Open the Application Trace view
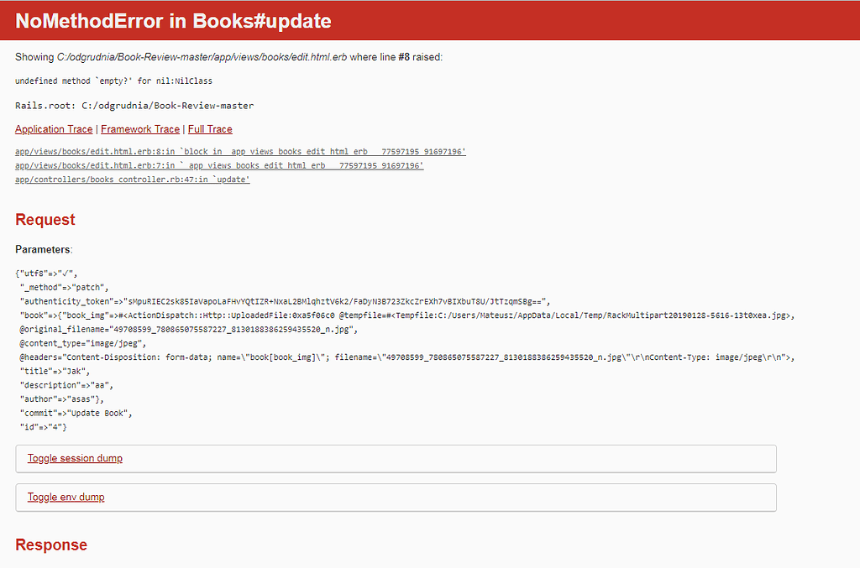 (x=53, y=128)
